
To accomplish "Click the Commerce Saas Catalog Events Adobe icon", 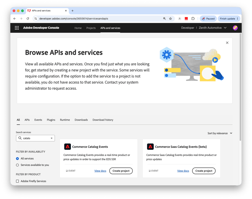I will [150, 147].
